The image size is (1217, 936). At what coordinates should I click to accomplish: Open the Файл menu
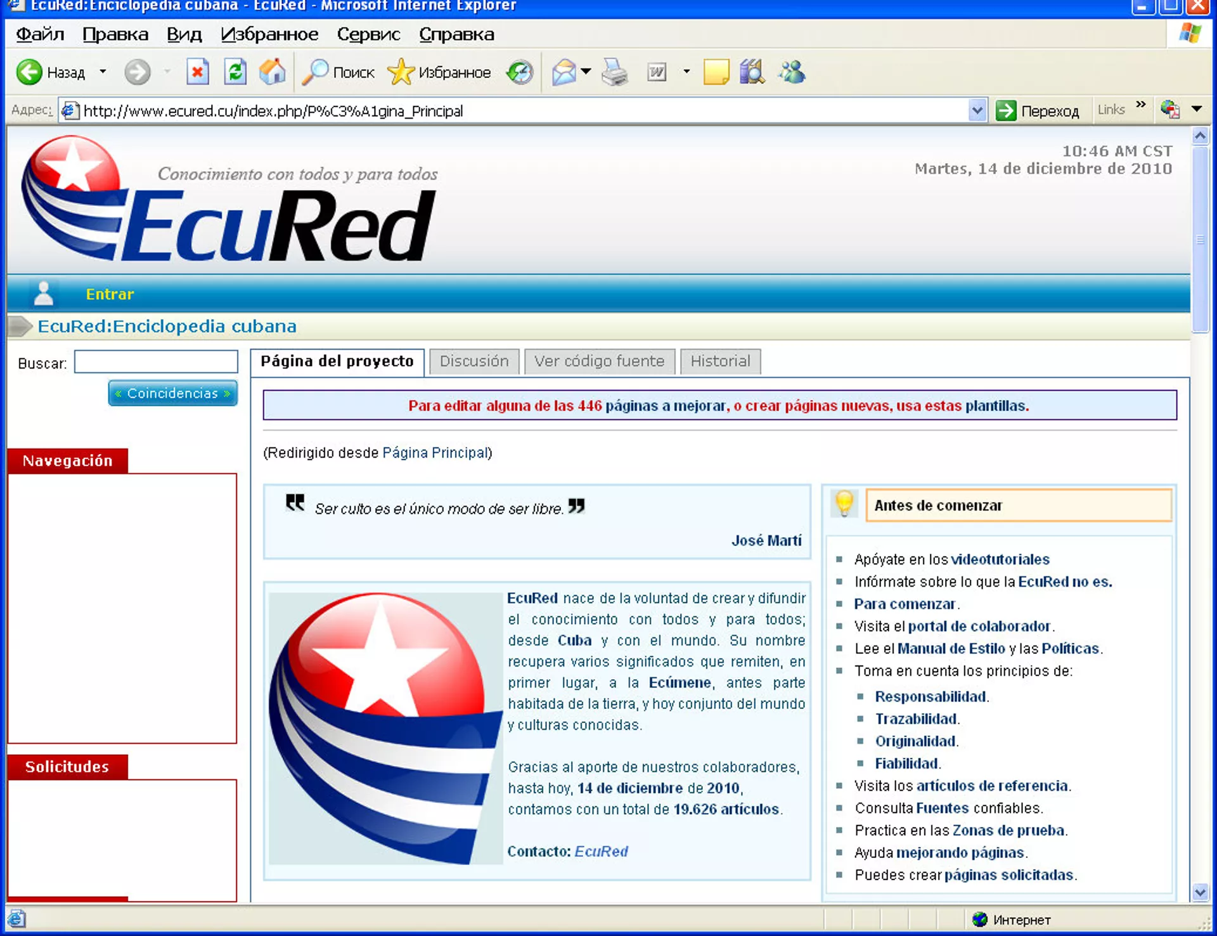tap(40, 35)
